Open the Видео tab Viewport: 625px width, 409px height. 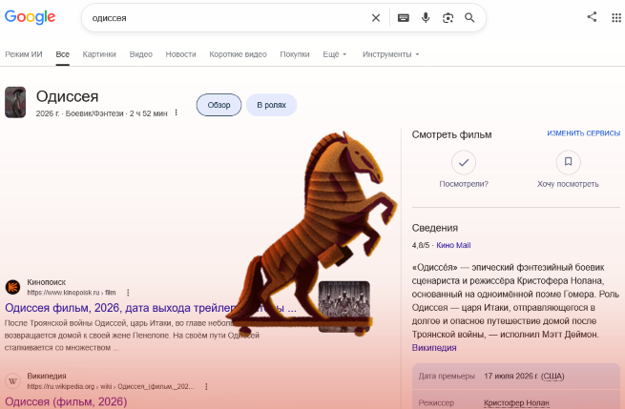point(140,54)
